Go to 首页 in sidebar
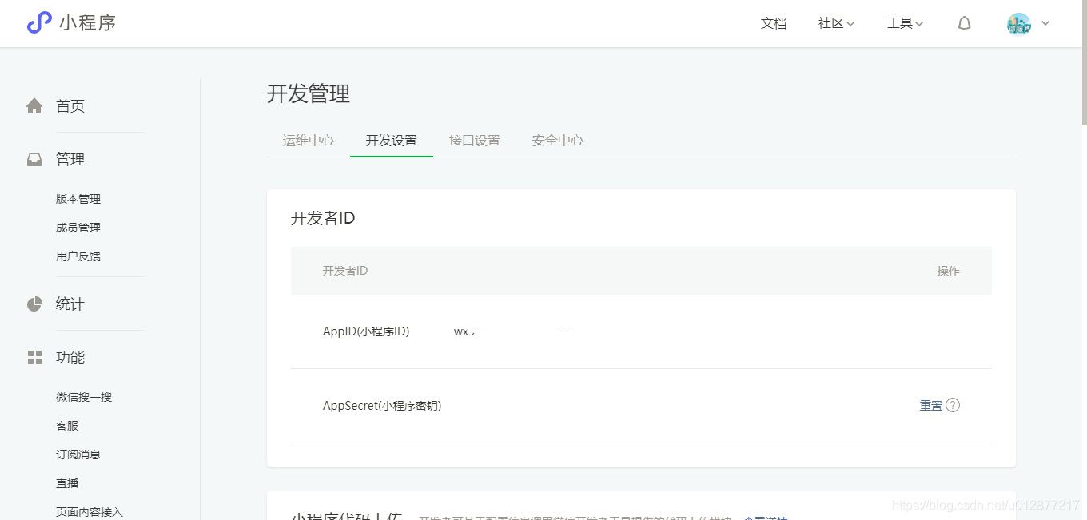Image resolution: width=1087 pixels, height=520 pixels. pos(70,106)
